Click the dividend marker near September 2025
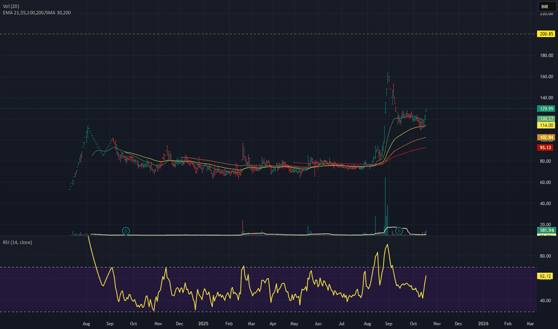This screenshot has width=558, height=329. (x=398, y=230)
